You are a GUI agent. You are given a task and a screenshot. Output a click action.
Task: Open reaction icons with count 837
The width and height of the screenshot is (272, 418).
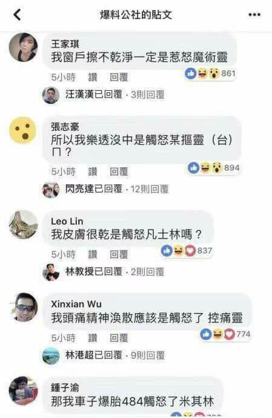pos(187,251)
